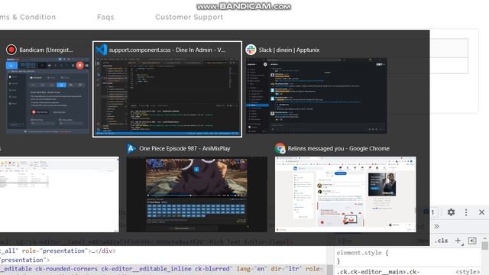Open the Faqs page tab
The height and width of the screenshot is (275, 489).
tap(105, 17)
